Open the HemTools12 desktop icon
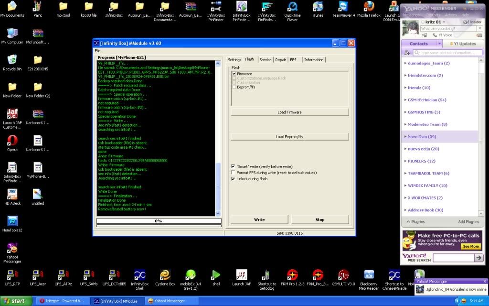489x306 pixels. coord(12,224)
